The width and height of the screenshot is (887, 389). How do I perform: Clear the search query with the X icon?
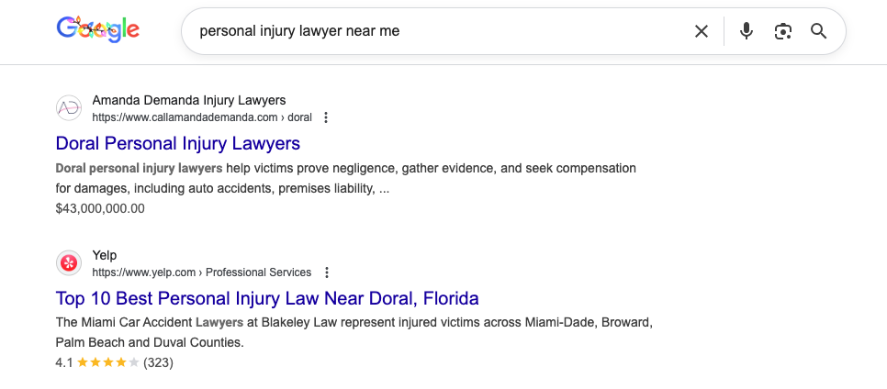coord(702,31)
